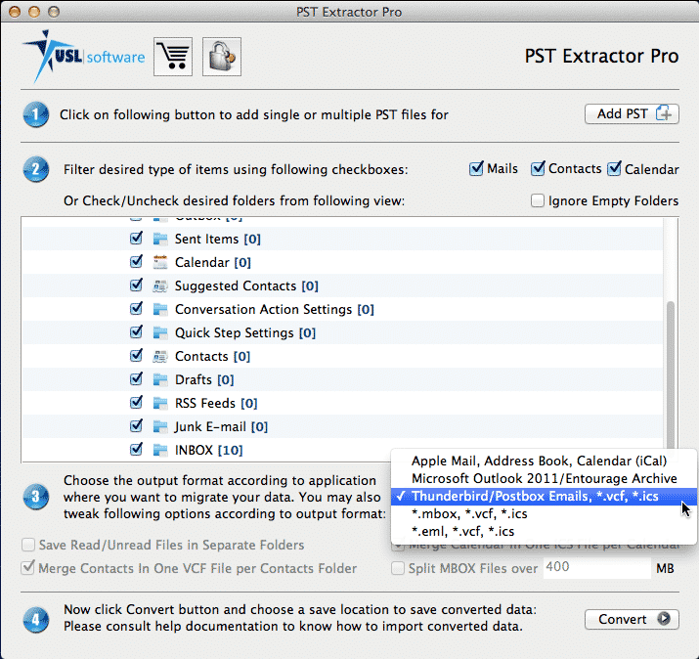Uncheck Quick Step Settings checkbox
699x659 pixels.
(136, 332)
